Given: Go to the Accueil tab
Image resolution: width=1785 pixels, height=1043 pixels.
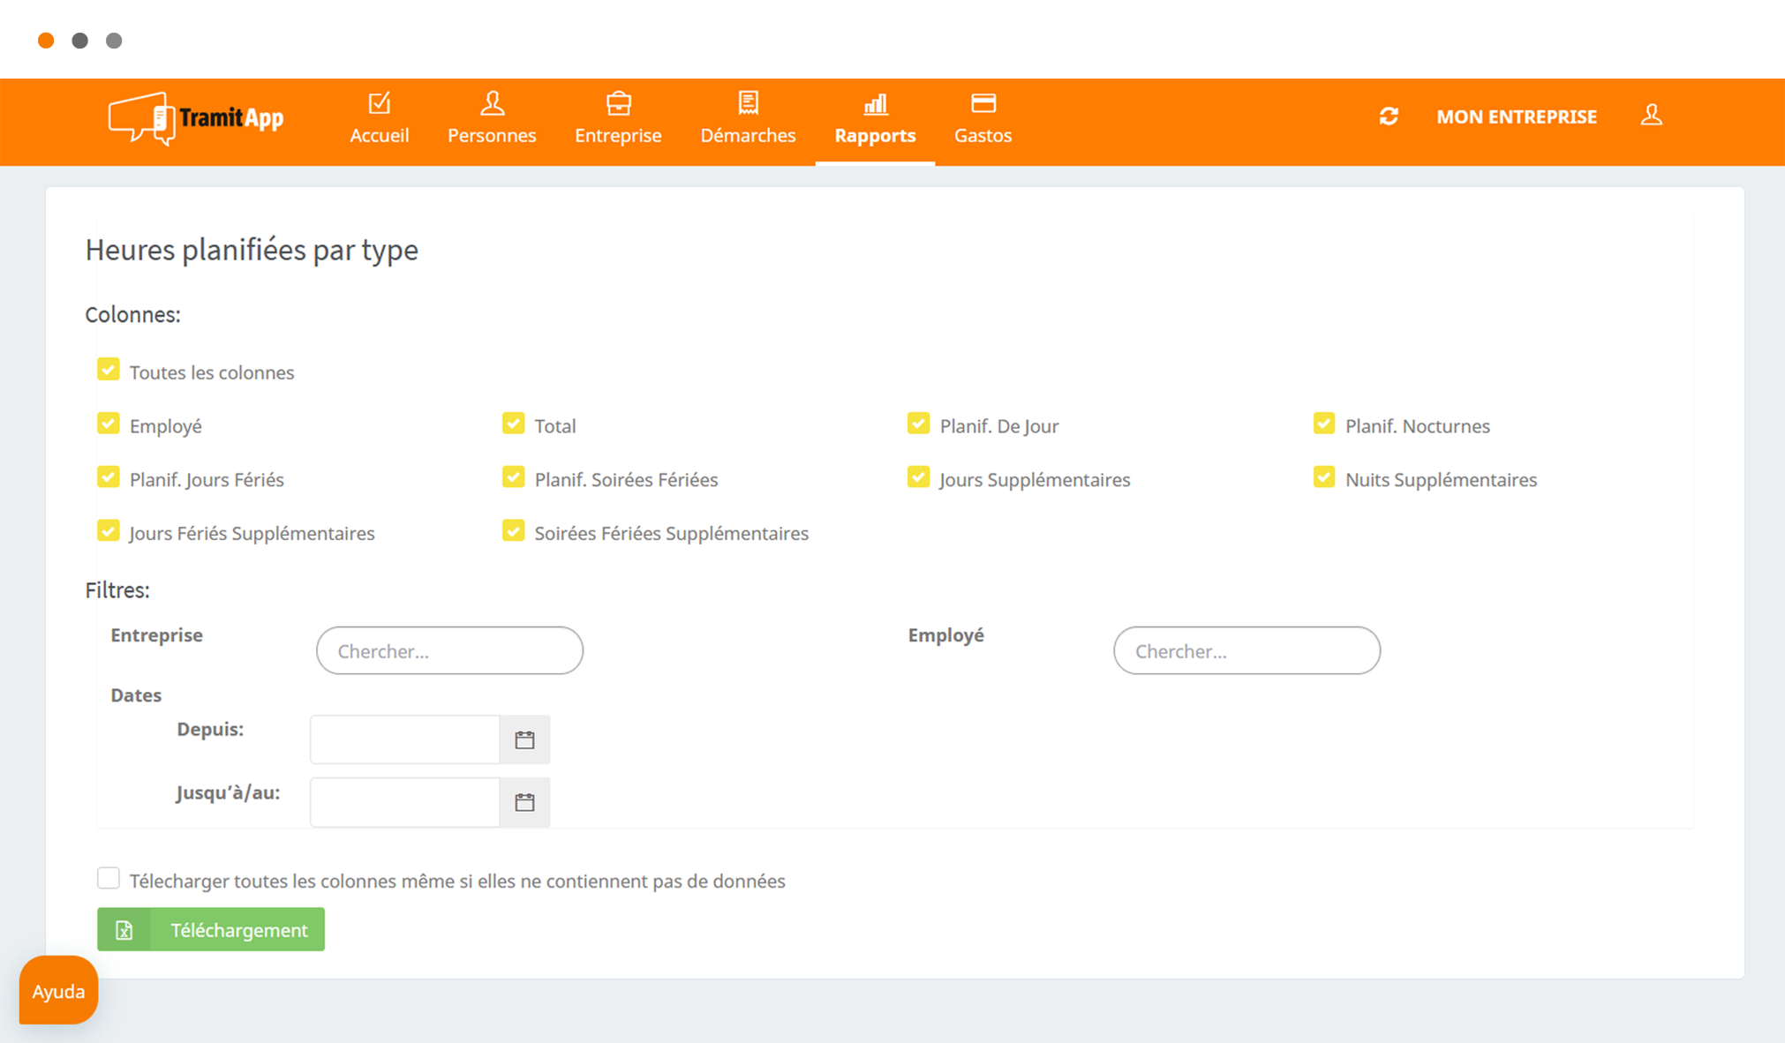Looking at the screenshot, I should [x=380, y=121].
